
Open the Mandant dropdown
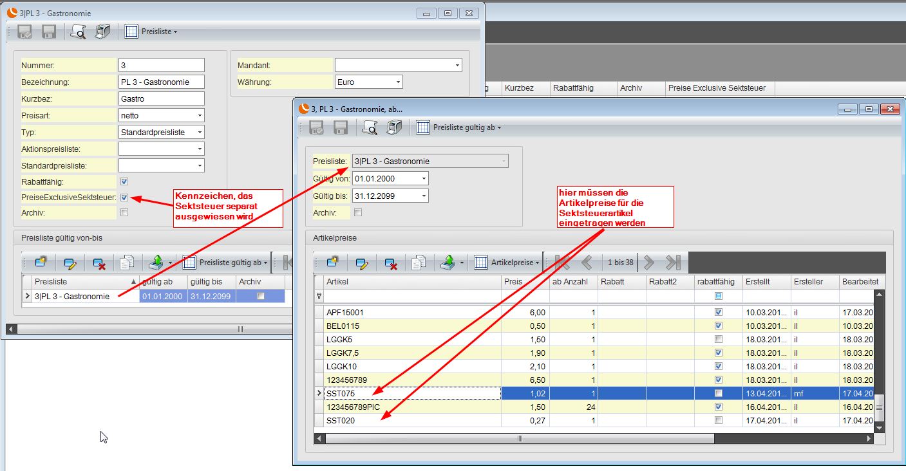tap(458, 65)
